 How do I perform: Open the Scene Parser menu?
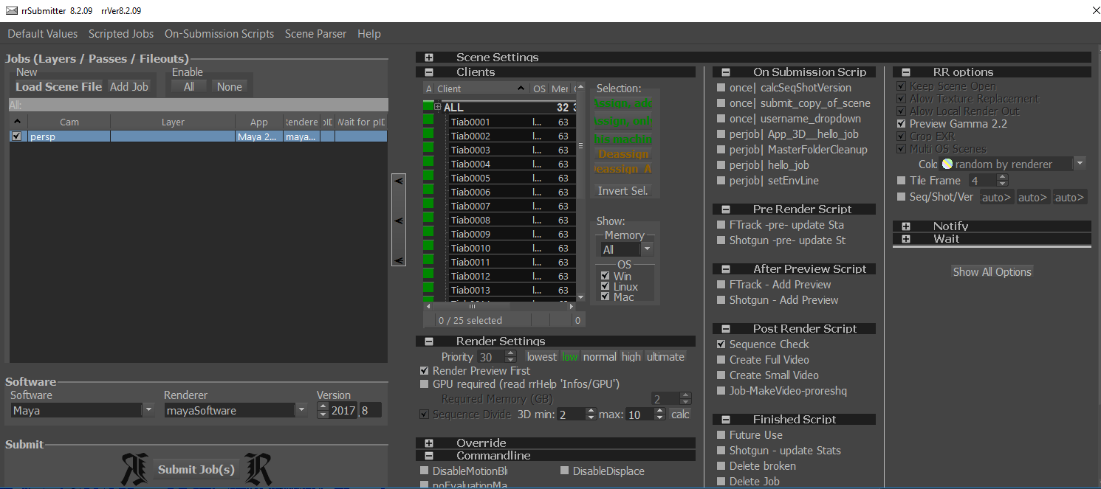pos(315,34)
